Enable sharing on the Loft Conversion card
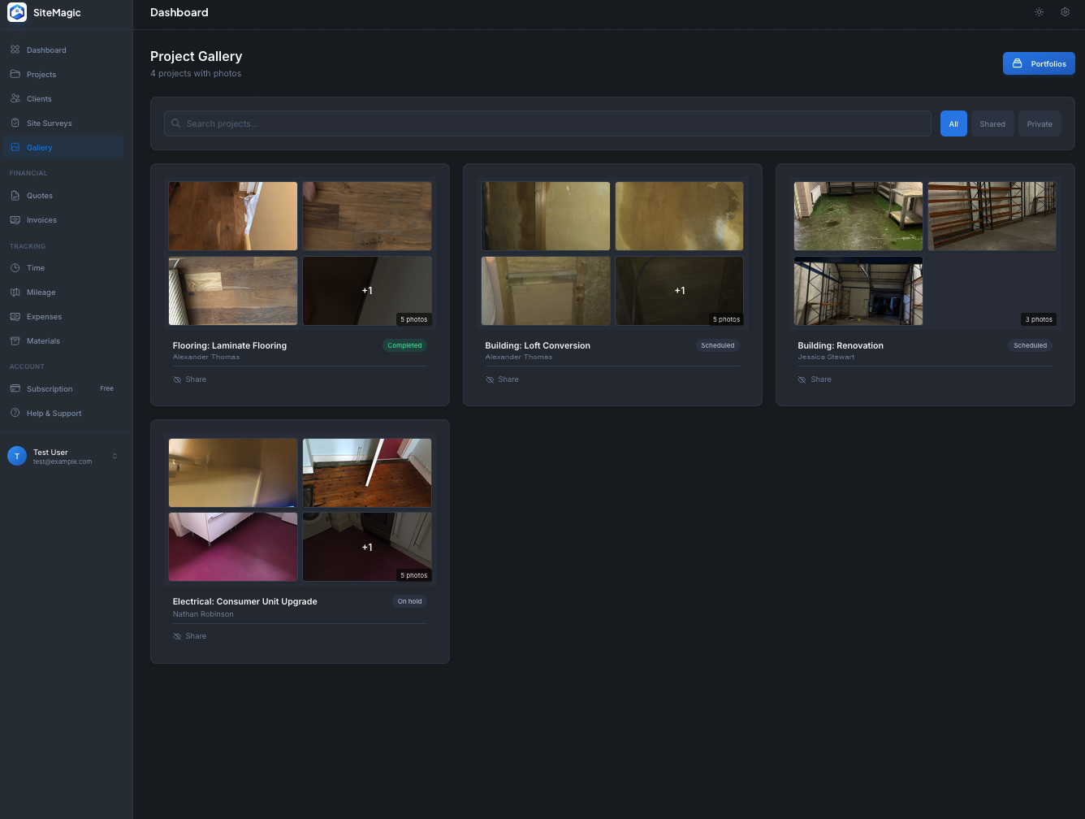The image size is (1085, 819). pyautogui.click(x=502, y=379)
